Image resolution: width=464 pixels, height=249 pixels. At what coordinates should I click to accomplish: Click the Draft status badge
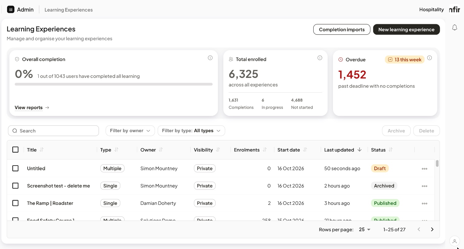pos(380,168)
